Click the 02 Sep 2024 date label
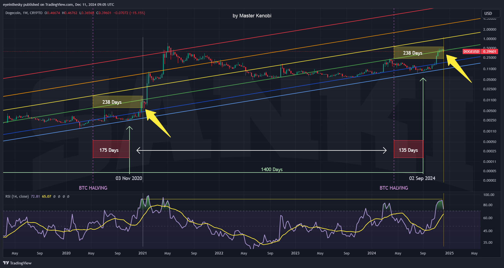The height and width of the screenshot is (268, 504). (x=422, y=178)
